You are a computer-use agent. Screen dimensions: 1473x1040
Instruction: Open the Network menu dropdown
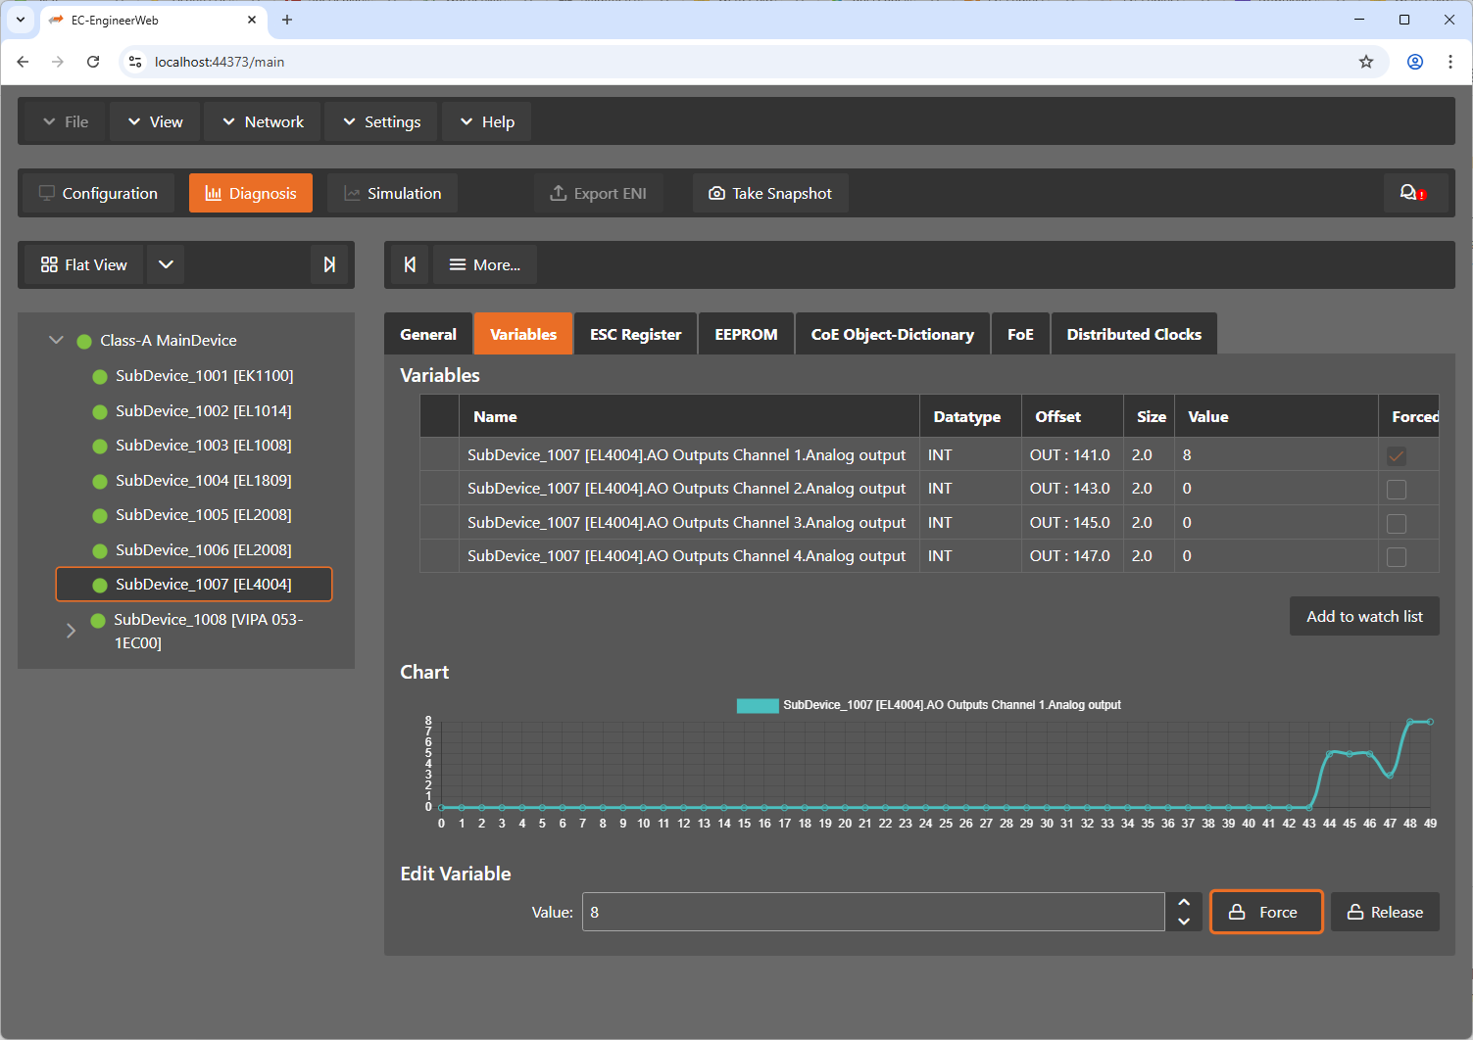263,121
